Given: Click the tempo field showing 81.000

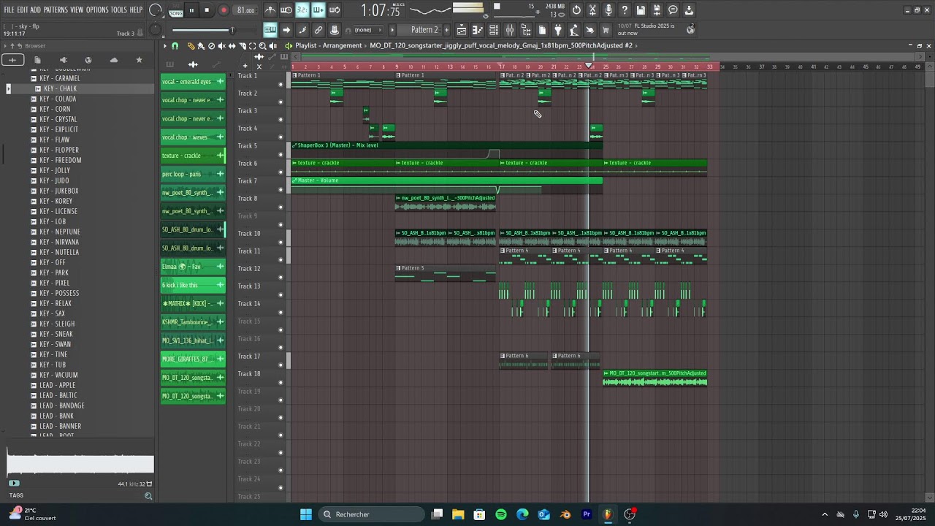Looking at the screenshot, I should tap(246, 10).
